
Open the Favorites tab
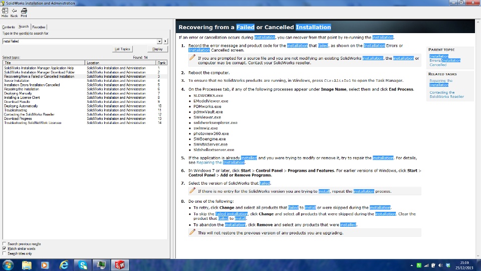(x=39, y=27)
